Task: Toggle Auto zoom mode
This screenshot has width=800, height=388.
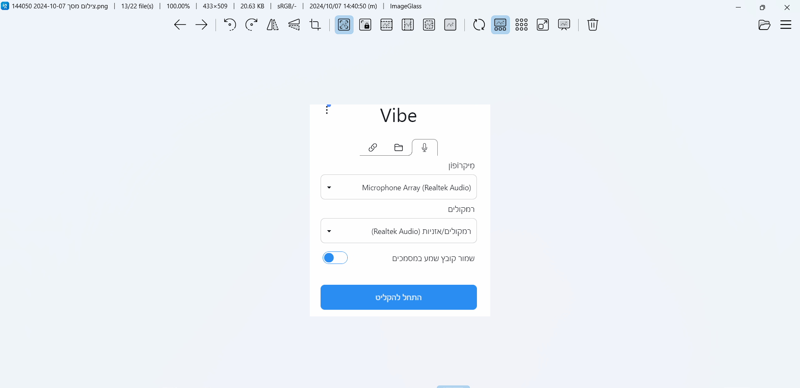Action: [x=344, y=25]
